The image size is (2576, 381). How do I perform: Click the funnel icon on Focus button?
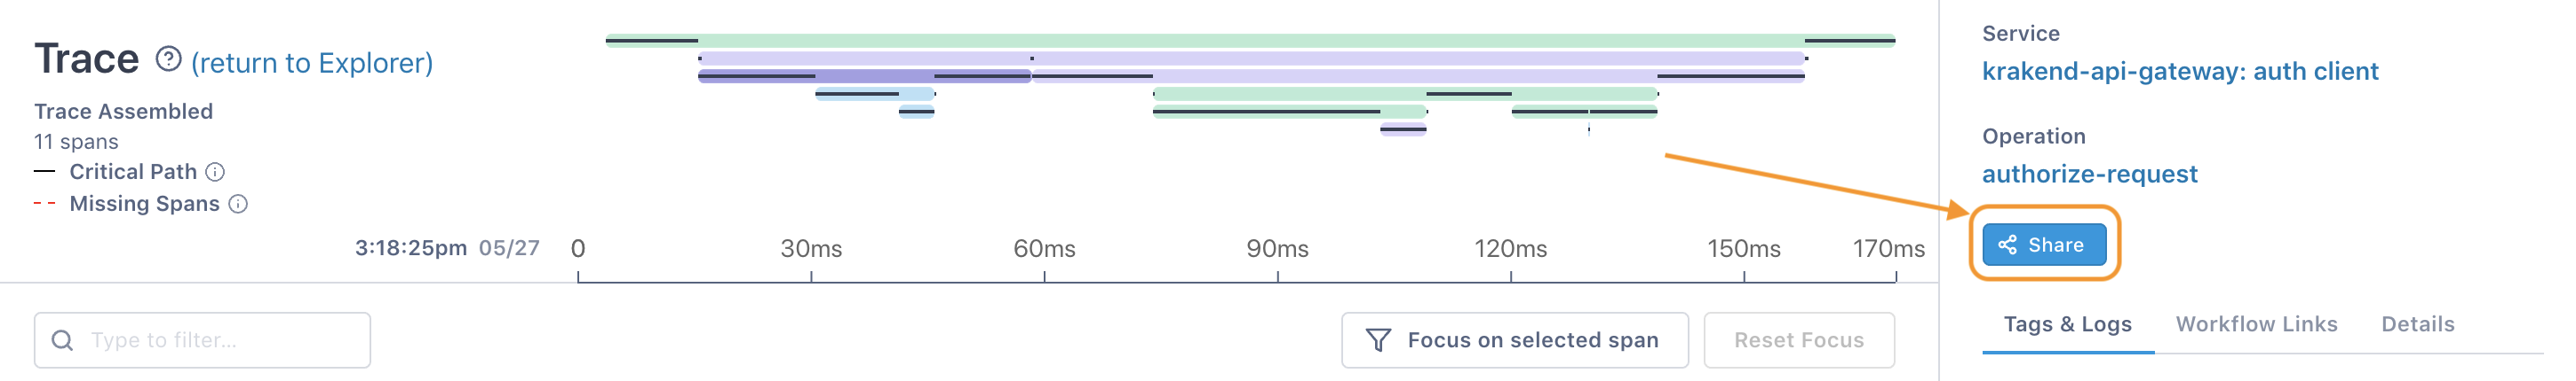coord(1378,340)
